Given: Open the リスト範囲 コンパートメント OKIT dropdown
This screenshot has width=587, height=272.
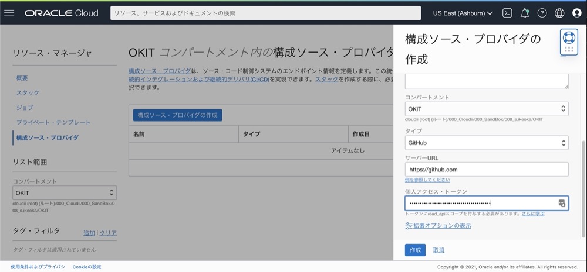Looking at the screenshot, I should coord(65,193).
